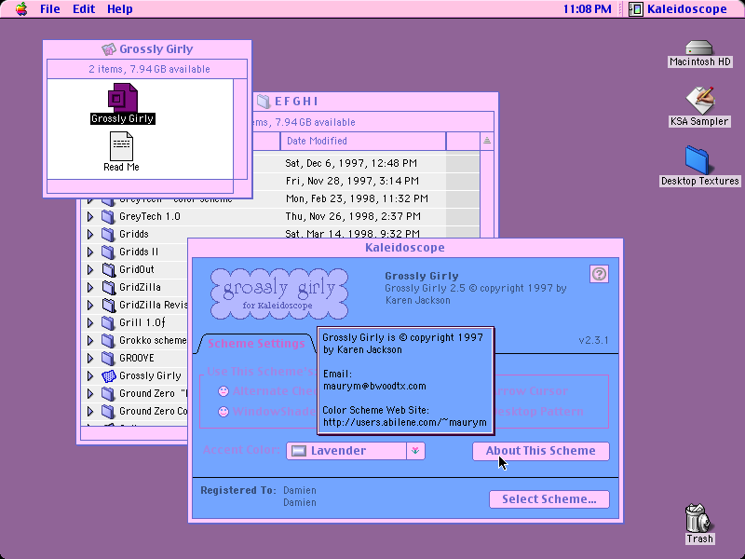Click the date Mon, Feb 23, 1998, 11:32 PM
This screenshot has width=745, height=559.
(357, 198)
